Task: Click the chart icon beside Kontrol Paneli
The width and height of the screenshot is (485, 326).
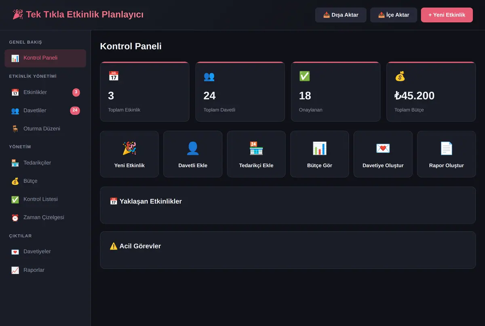Action: [15, 58]
